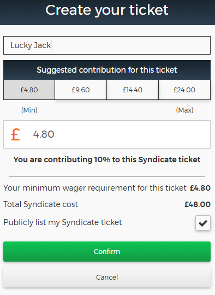Click the Create your ticket heading

107,10
